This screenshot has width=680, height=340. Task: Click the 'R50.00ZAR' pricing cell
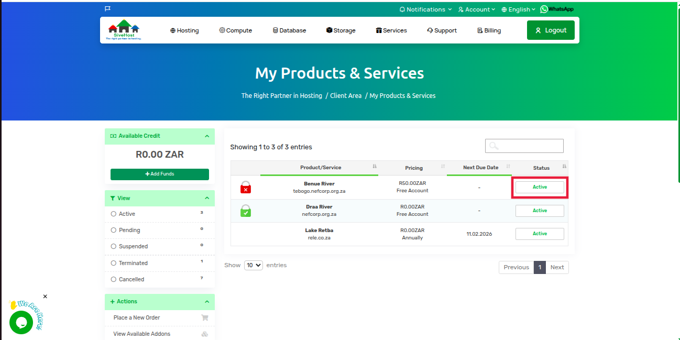412,183
